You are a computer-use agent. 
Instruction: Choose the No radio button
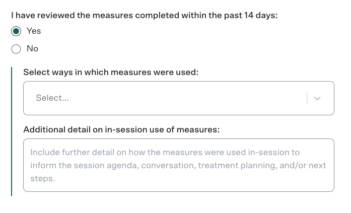click(16, 49)
